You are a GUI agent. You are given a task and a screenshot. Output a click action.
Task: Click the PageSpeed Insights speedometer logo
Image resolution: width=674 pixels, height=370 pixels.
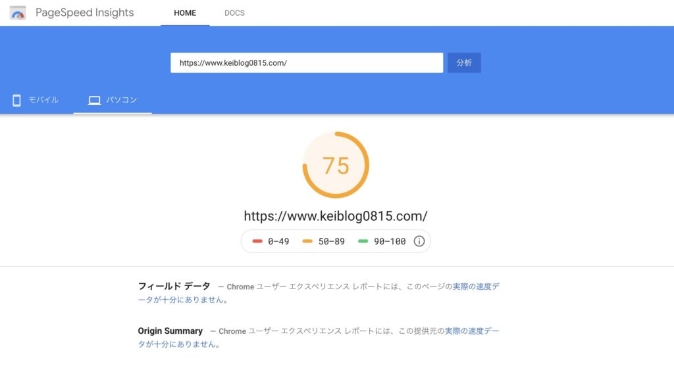pos(18,13)
